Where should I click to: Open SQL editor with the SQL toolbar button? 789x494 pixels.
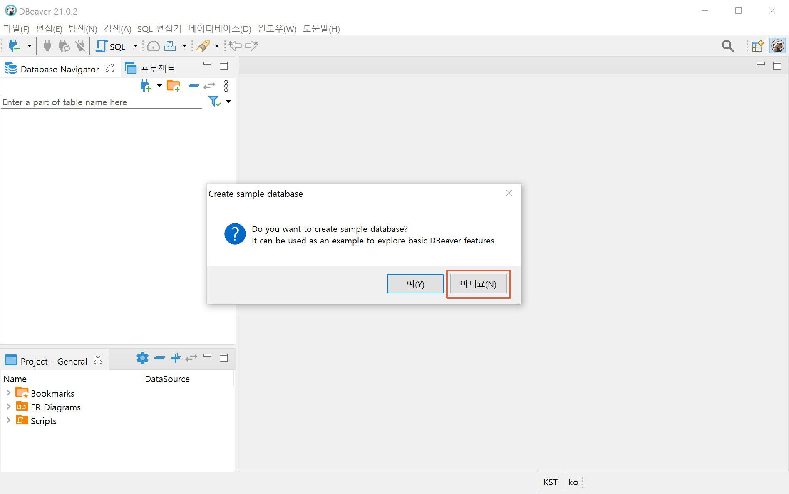tap(111, 46)
